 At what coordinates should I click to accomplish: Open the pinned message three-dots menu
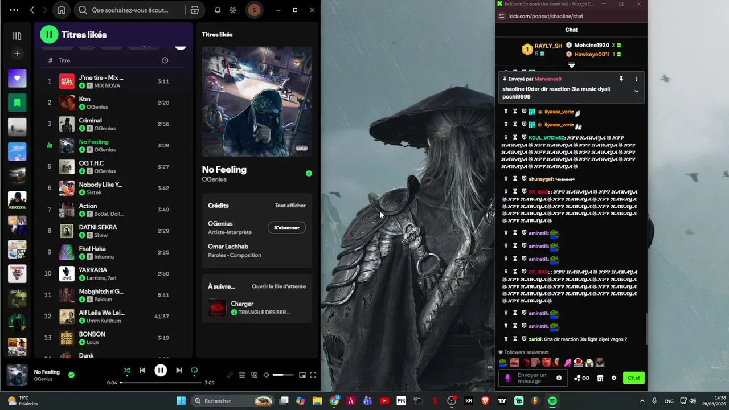636,79
